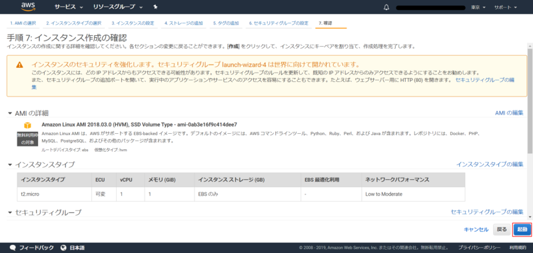Click the globe language icon
Viewport: 533px width, 253px height.
pyautogui.click(x=63, y=248)
